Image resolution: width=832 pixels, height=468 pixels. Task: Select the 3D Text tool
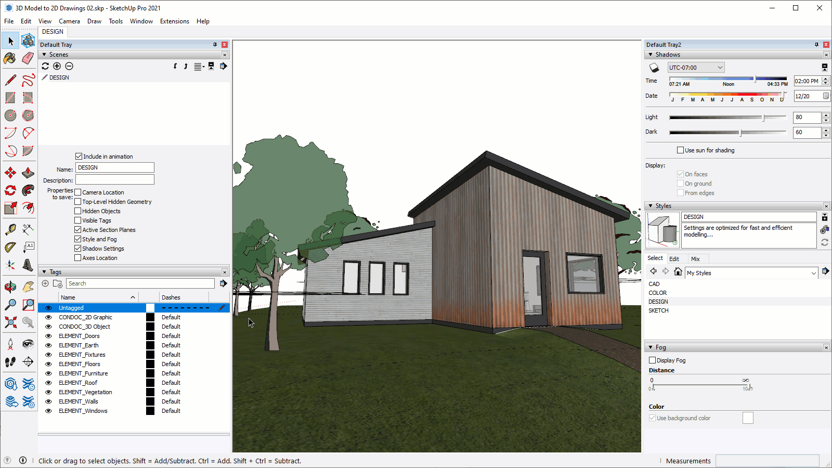(28, 265)
